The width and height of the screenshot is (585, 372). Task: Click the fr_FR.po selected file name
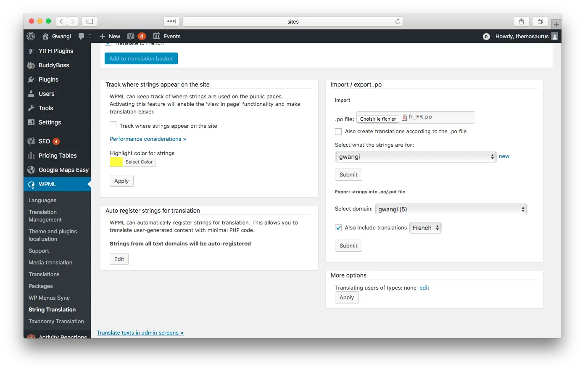point(420,117)
